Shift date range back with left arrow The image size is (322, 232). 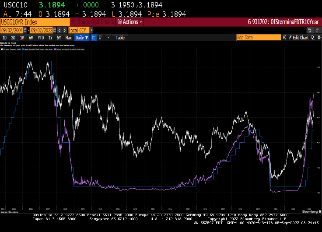59,30
